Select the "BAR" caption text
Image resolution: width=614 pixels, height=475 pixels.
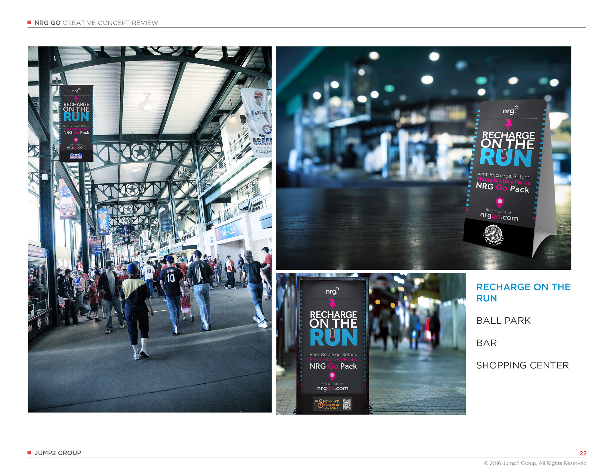click(486, 343)
